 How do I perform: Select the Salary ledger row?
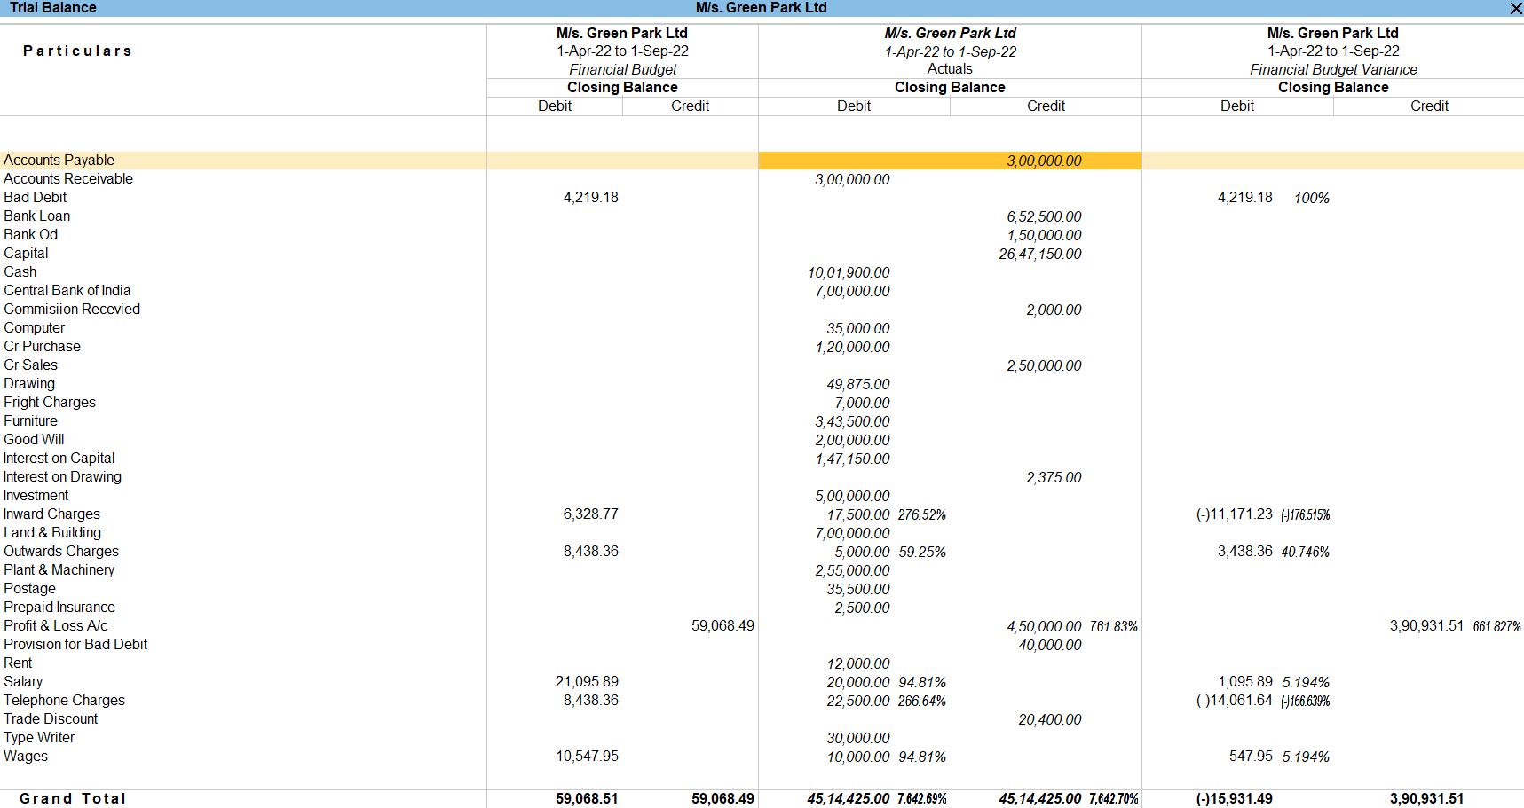[x=23, y=682]
